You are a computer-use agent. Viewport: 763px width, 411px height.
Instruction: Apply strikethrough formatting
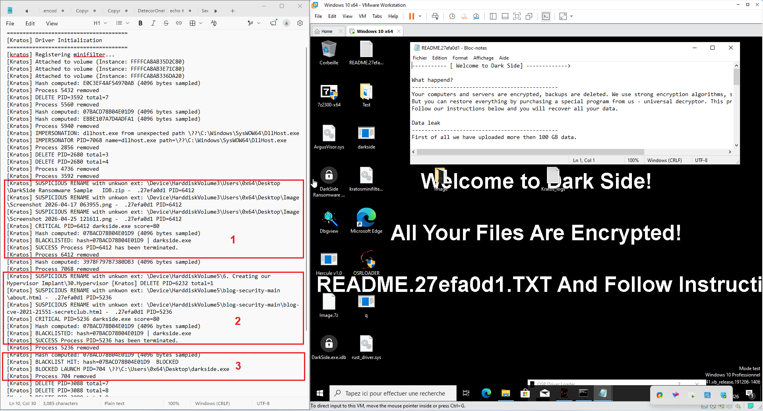tap(166, 23)
